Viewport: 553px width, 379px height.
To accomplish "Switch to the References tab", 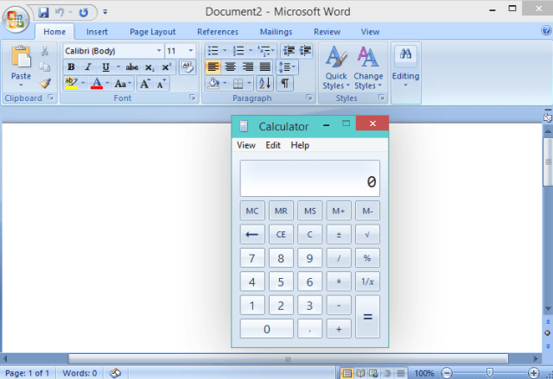I will pos(218,32).
